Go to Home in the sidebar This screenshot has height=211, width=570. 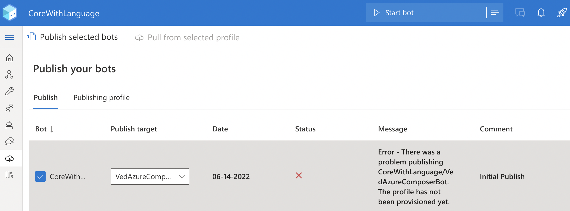coord(9,58)
